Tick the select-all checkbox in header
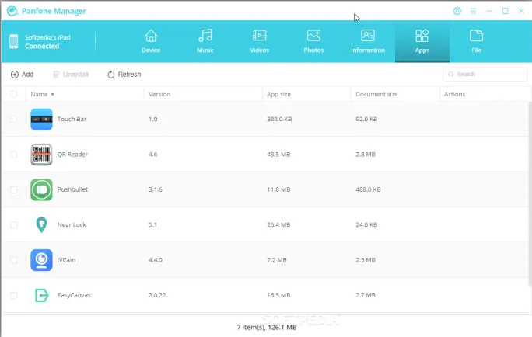 pos(13,94)
